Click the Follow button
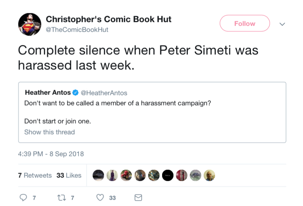 [x=245, y=23]
